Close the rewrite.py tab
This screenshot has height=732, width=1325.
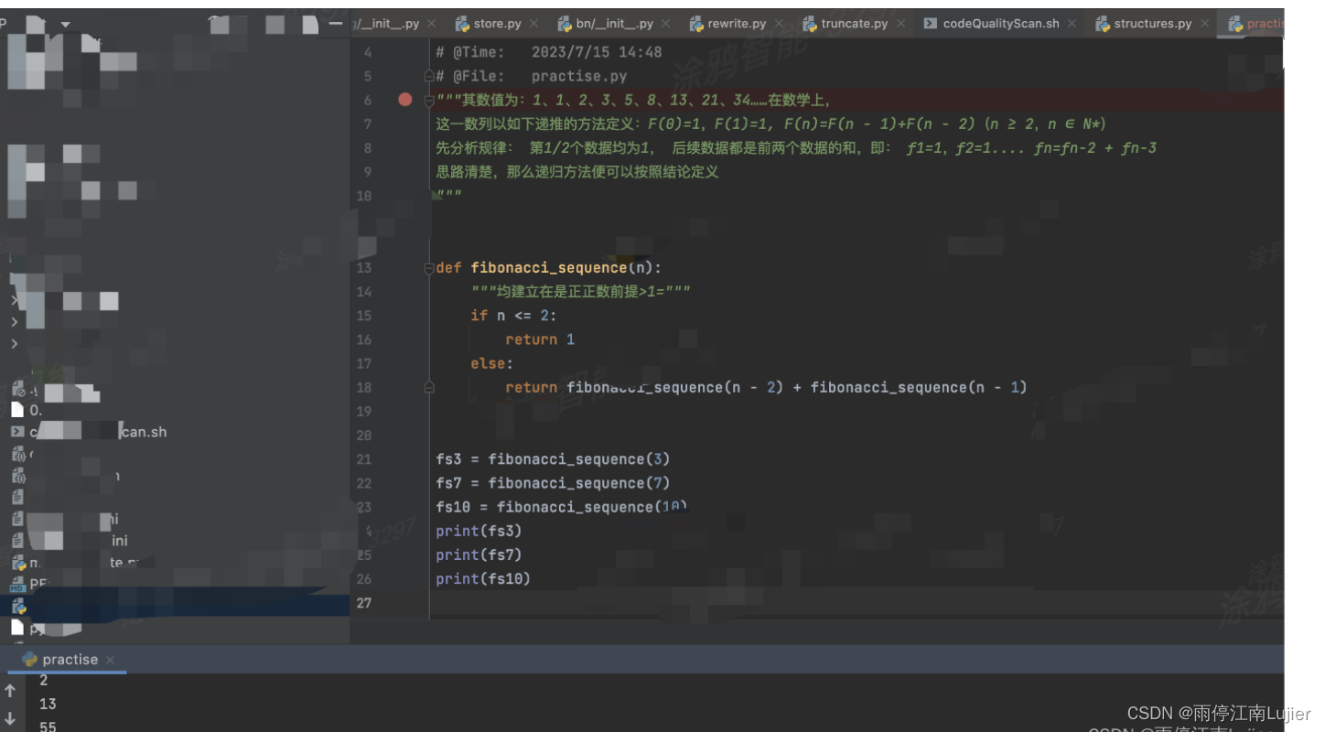779,24
